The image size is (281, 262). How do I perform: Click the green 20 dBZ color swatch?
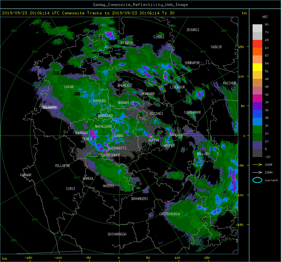(257, 130)
